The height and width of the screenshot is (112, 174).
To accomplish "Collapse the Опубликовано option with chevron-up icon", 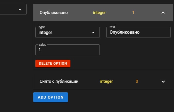I will [x=163, y=13].
